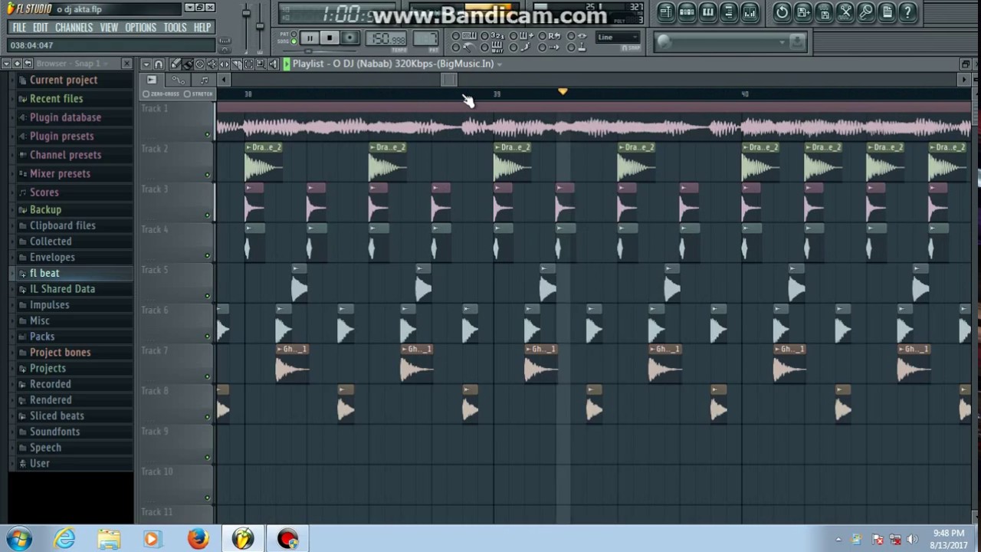Show the Mixer via top toolbar icon

click(x=750, y=11)
